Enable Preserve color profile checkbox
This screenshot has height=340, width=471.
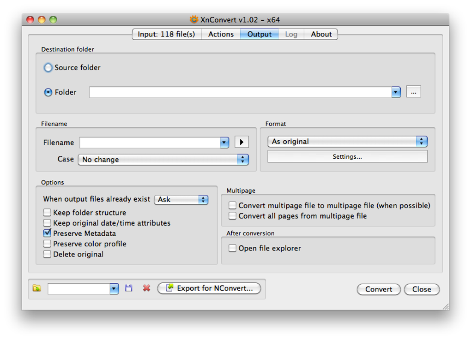[47, 244]
